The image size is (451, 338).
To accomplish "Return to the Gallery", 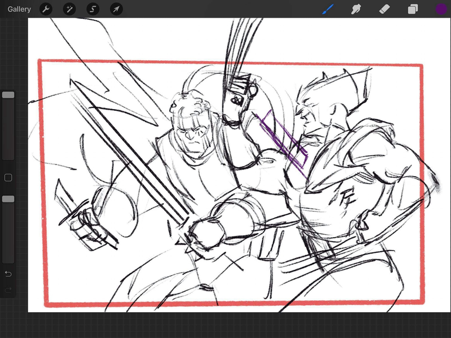I will click(x=19, y=9).
